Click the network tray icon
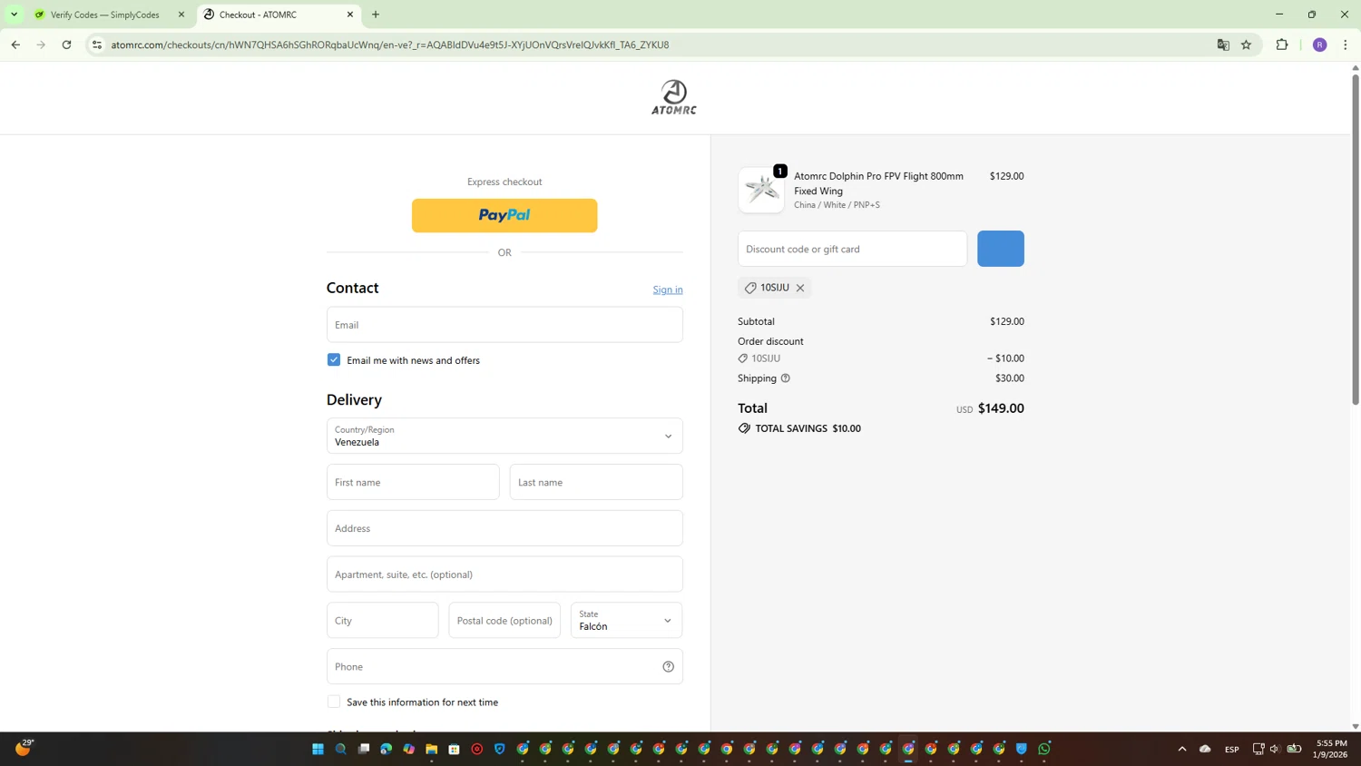This screenshot has width=1361, height=766. [x=1258, y=749]
